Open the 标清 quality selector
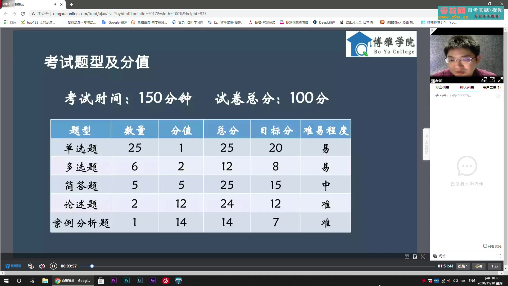This screenshot has height=286, width=508. (x=479, y=266)
